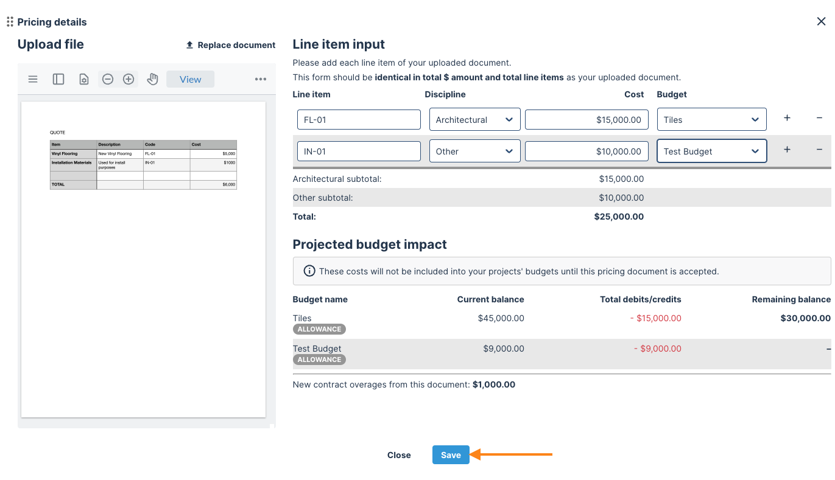Change the Budget dropdown from Tiles
Viewport: 835px width, 480px height.
(x=711, y=119)
